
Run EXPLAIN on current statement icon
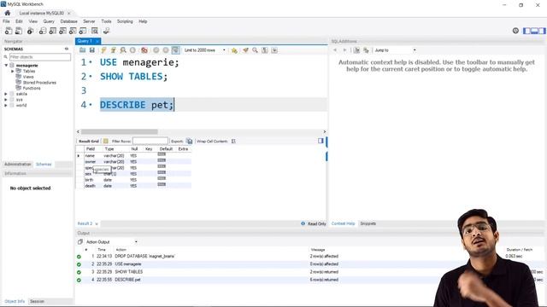[x=123, y=50]
